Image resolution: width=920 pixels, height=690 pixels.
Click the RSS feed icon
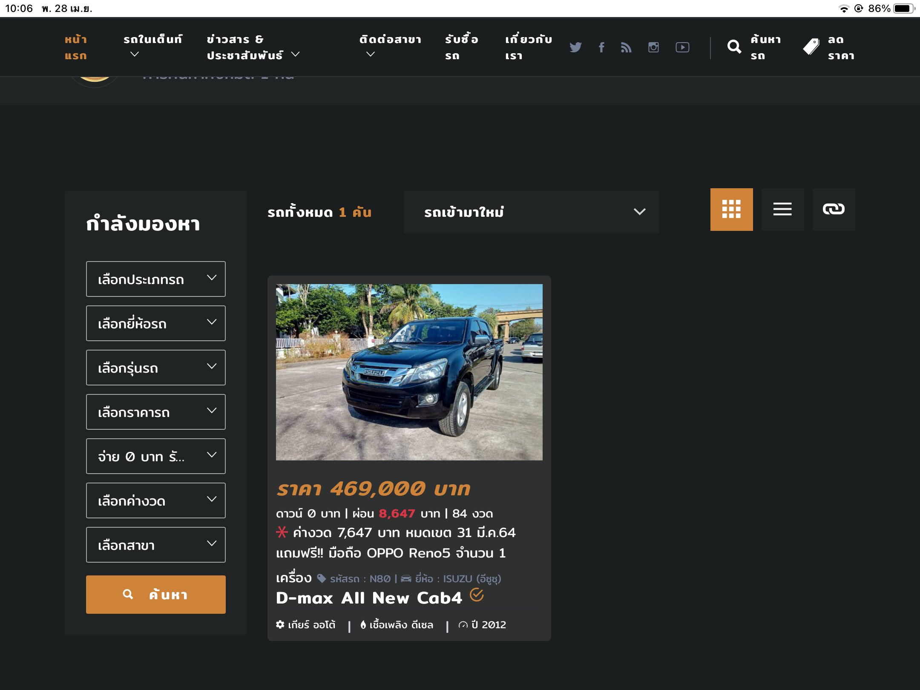tap(626, 47)
